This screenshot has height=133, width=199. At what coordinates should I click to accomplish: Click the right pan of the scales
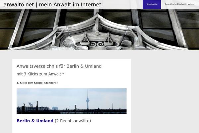coord(108,40)
